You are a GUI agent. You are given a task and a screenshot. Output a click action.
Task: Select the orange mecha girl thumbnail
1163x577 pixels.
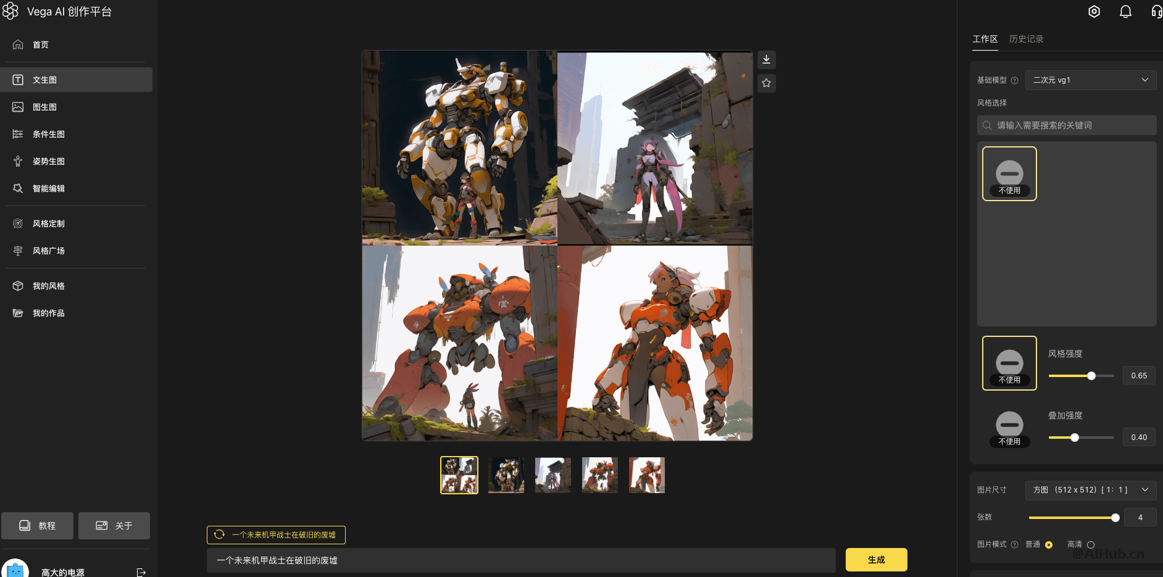click(646, 475)
